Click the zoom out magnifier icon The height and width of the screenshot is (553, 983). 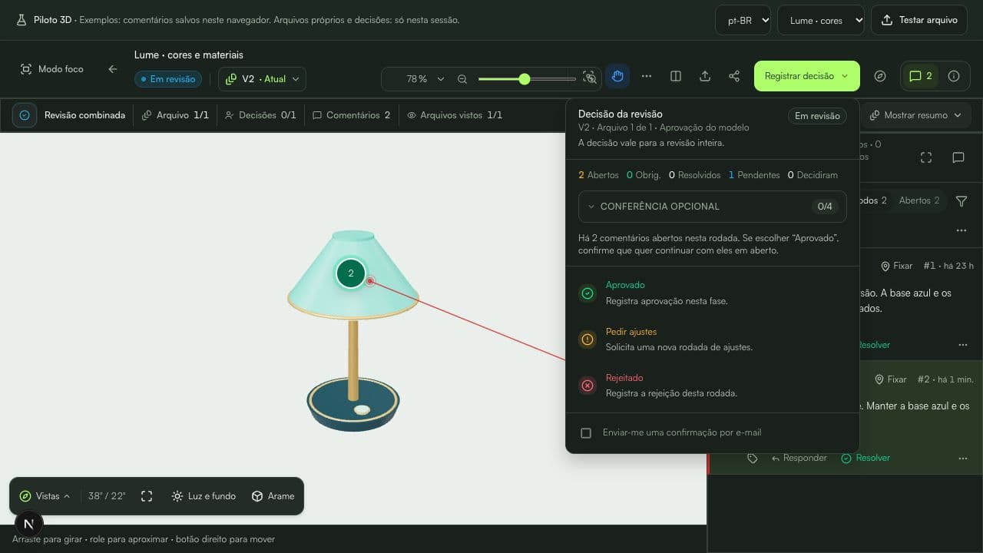(x=462, y=78)
